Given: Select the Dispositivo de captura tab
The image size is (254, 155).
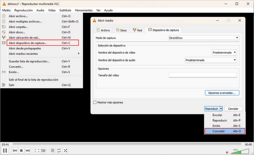Looking at the screenshot, I should [163, 30].
